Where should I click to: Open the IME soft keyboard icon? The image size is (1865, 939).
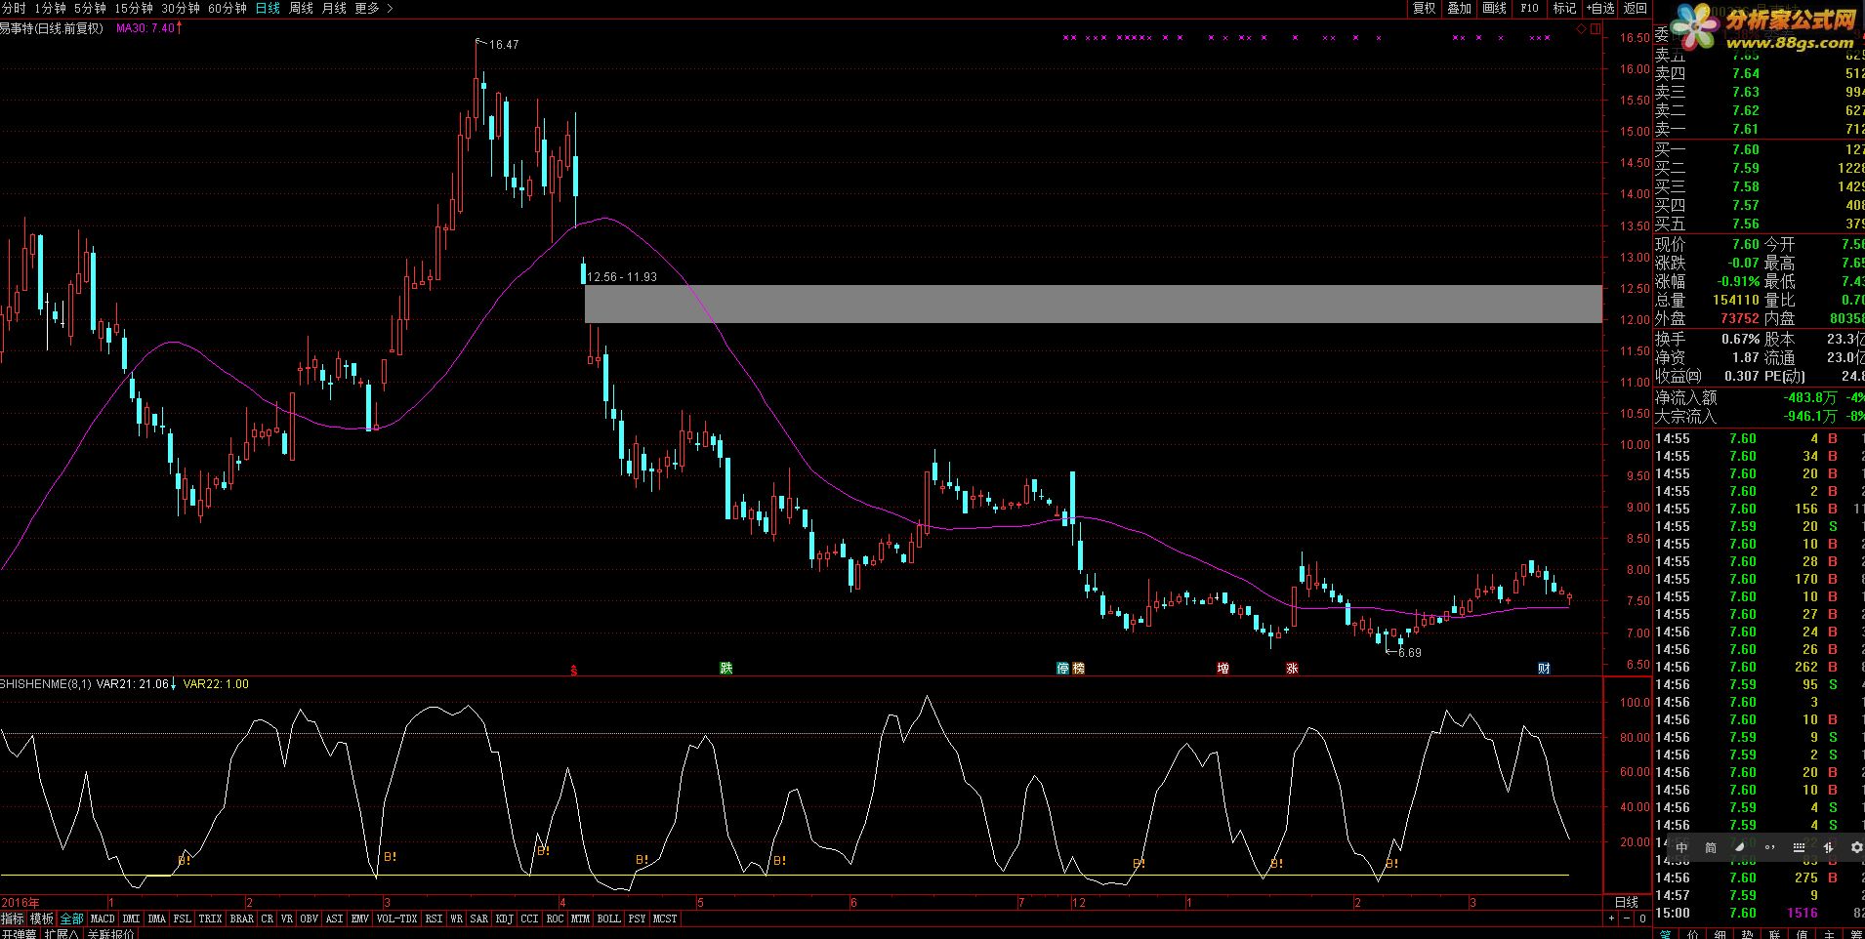(1799, 847)
